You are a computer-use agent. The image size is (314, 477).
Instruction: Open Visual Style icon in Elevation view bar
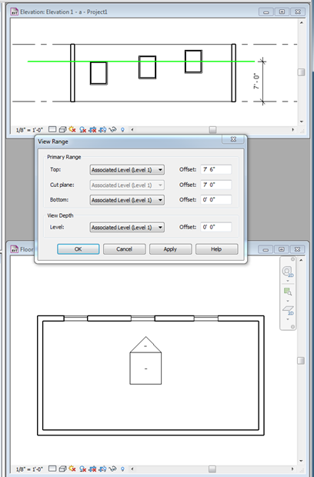coord(62,129)
